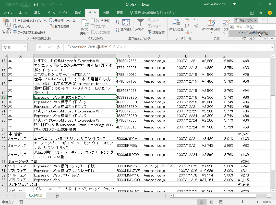The height and width of the screenshot is (205, 276).
Task: Switch to Page Break Preview in status bar
Action: tap(221, 202)
